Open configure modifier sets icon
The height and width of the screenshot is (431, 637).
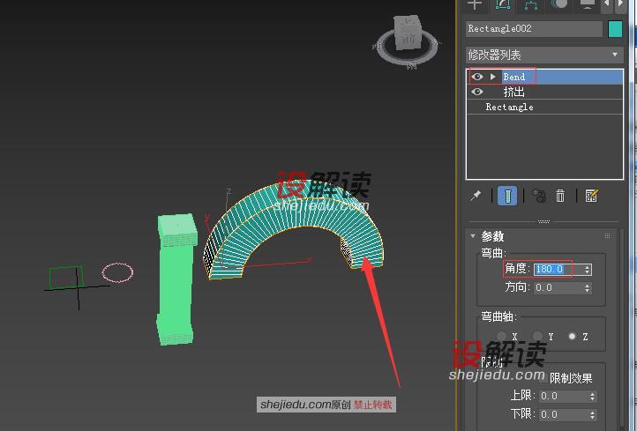[591, 196]
